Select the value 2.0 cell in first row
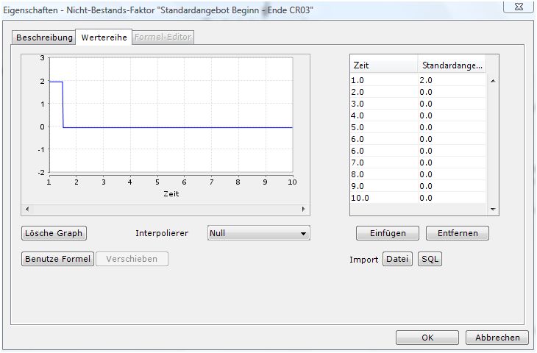This screenshot has height=353, width=537. tap(450, 79)
